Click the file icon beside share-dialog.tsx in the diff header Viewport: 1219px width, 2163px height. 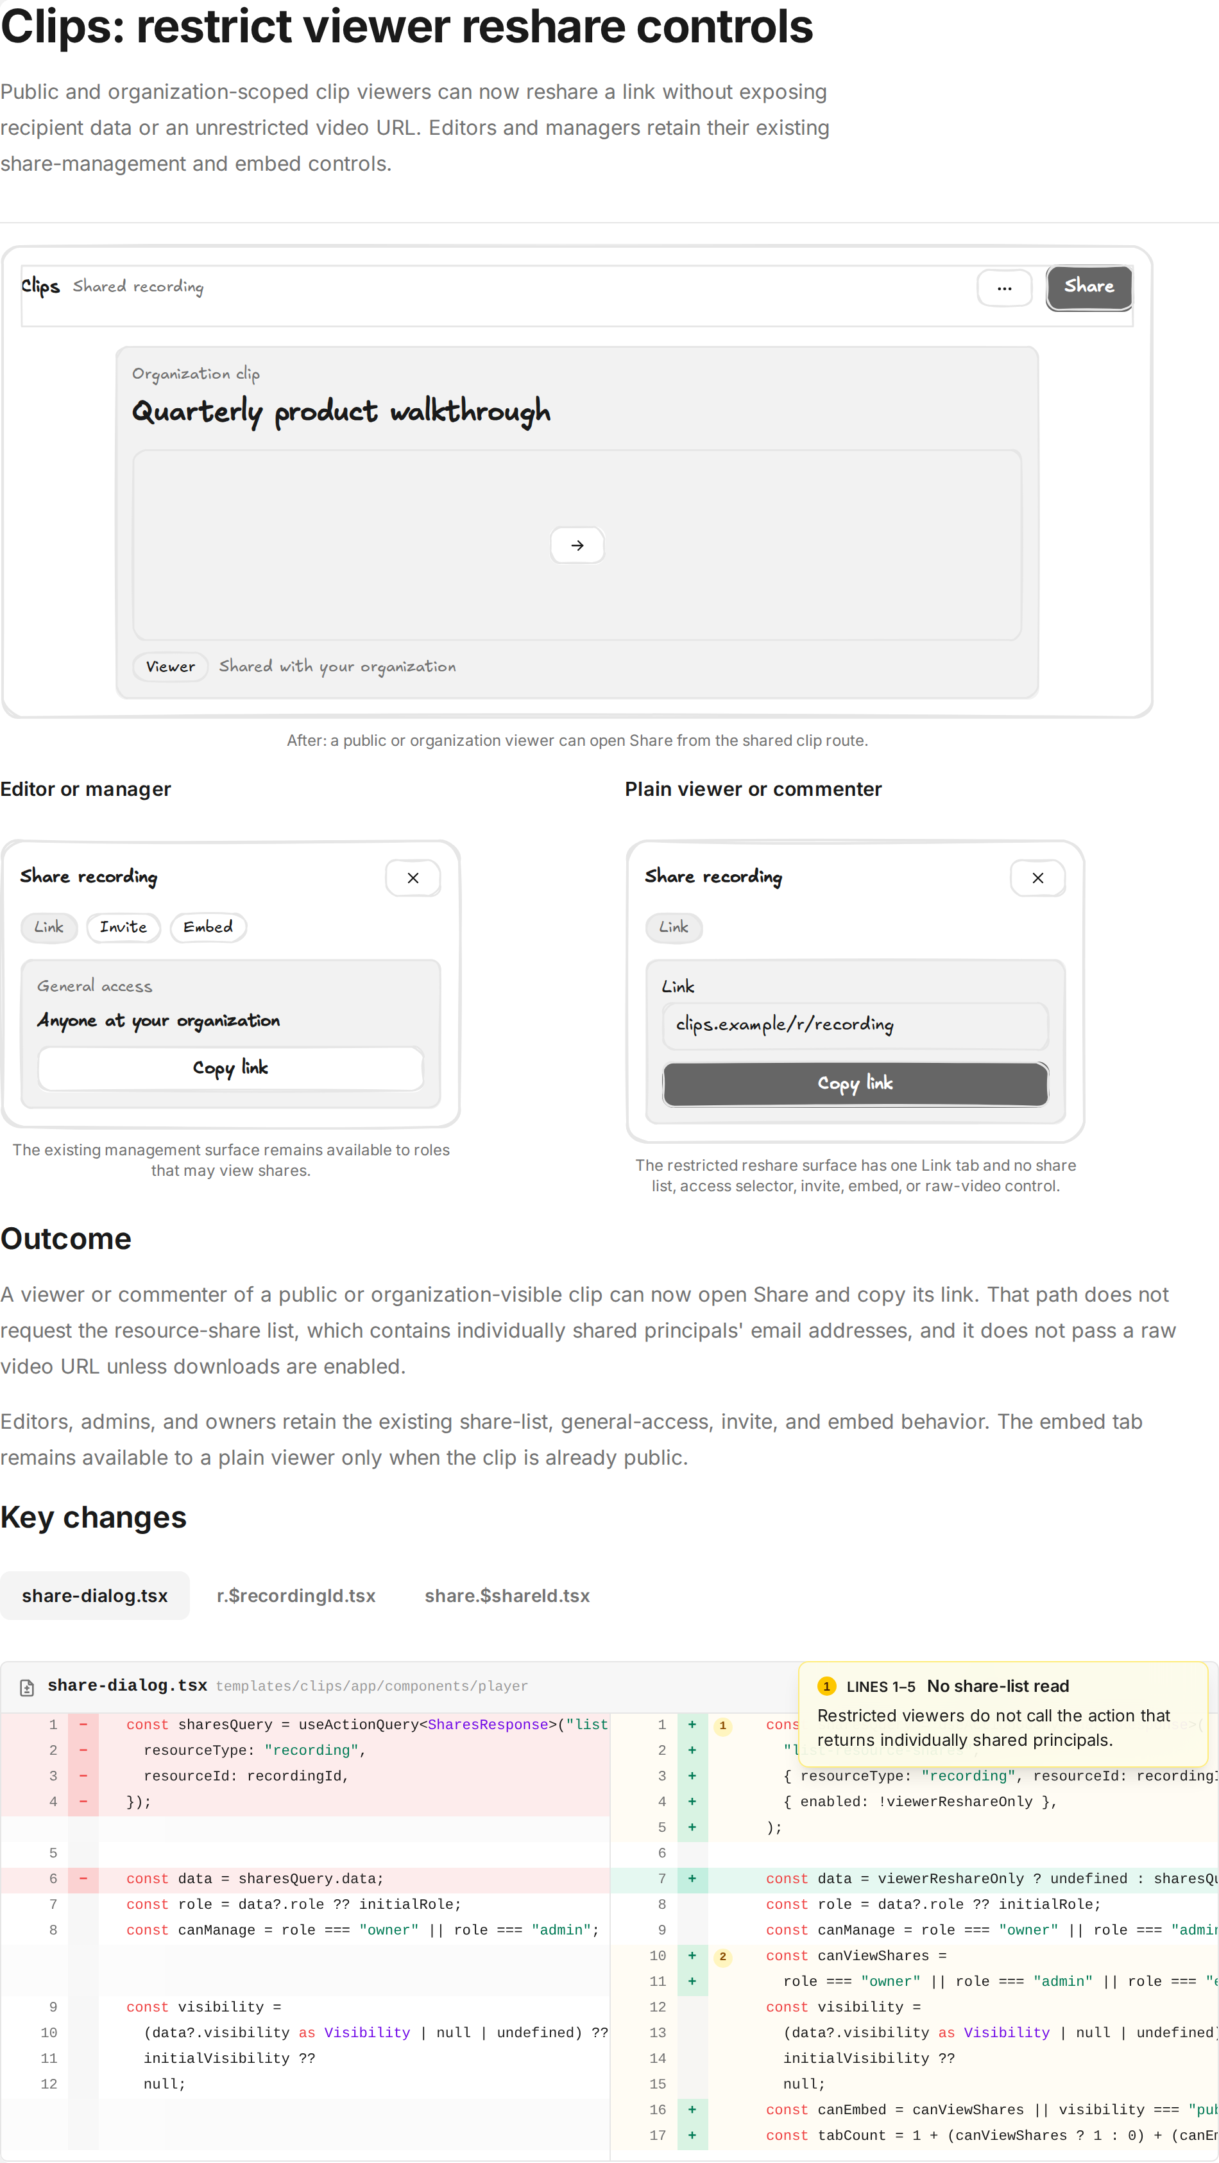[27, 1687]
